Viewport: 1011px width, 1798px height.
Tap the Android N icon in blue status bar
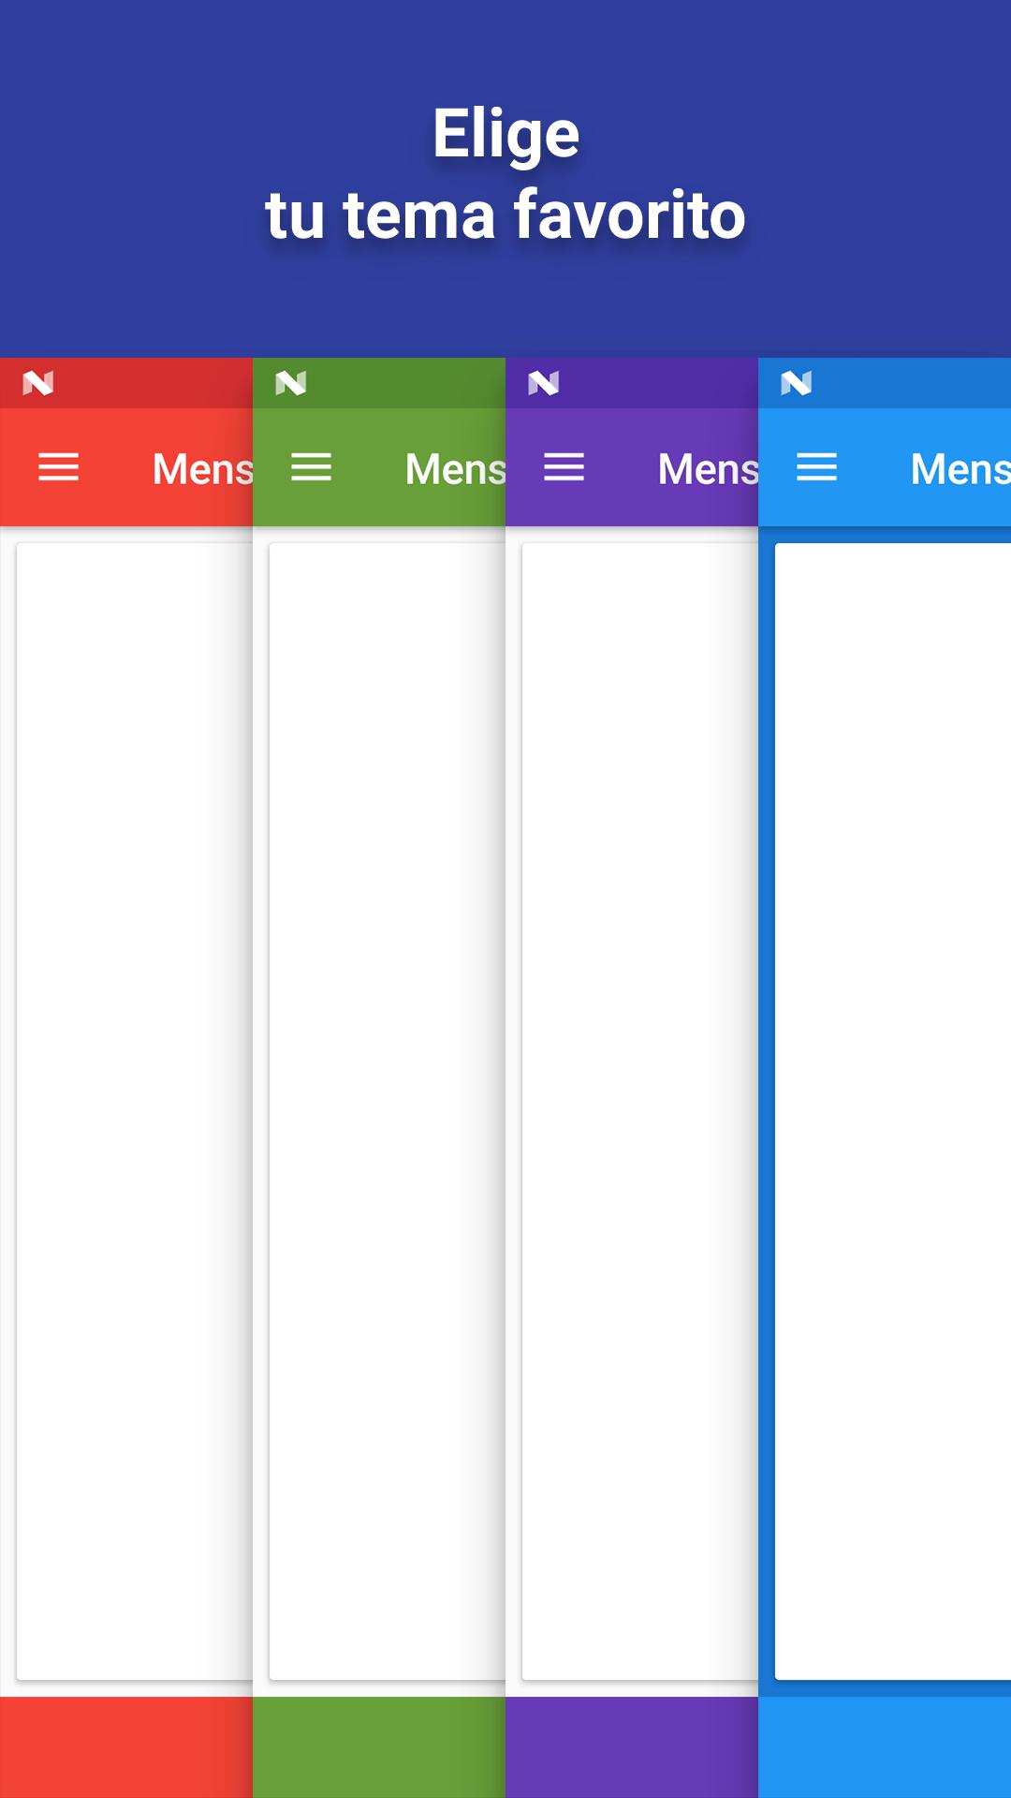click(797, 383)
